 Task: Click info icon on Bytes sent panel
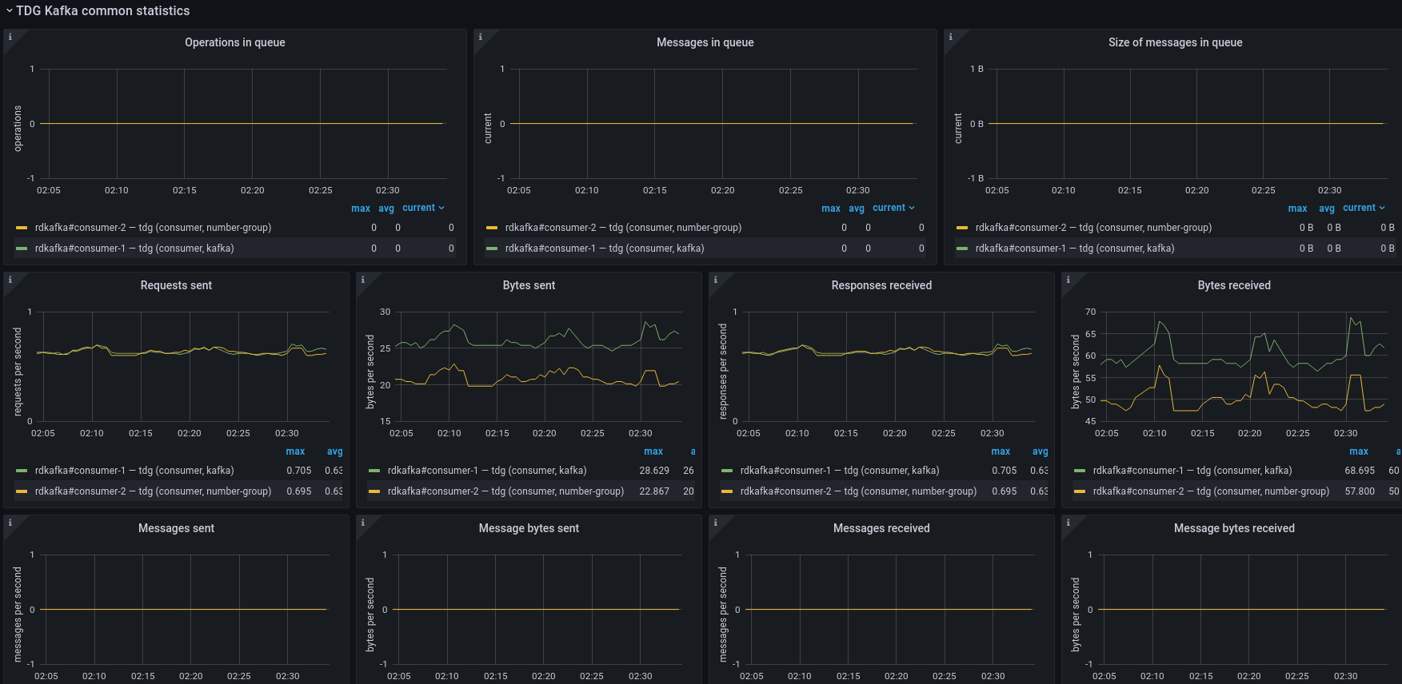point(362,280)
